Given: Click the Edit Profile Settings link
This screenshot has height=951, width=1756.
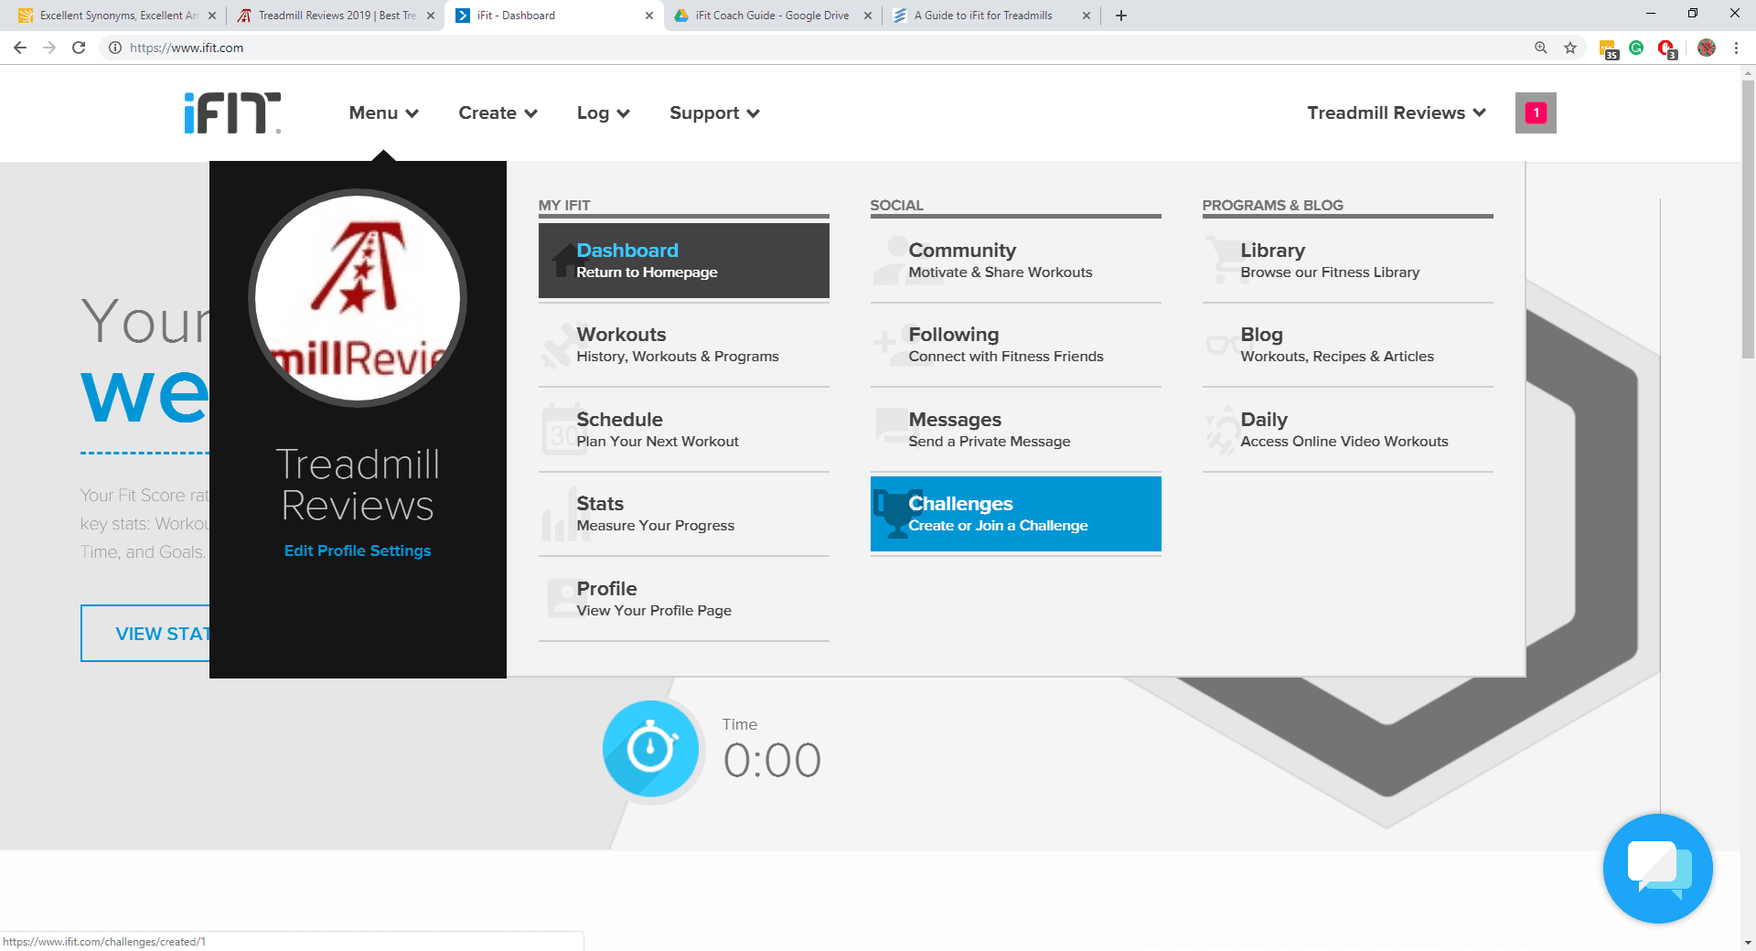Looking at the screenshot, I should [358, 550].
